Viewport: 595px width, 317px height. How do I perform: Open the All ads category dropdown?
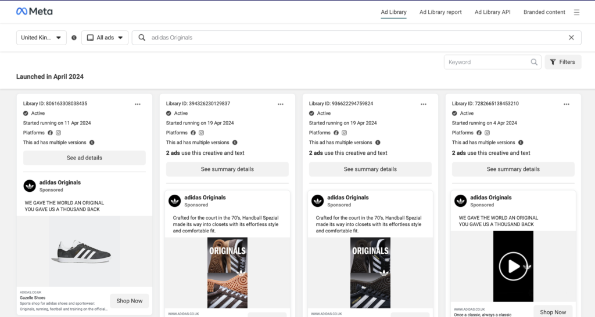(x=105, y=38)
